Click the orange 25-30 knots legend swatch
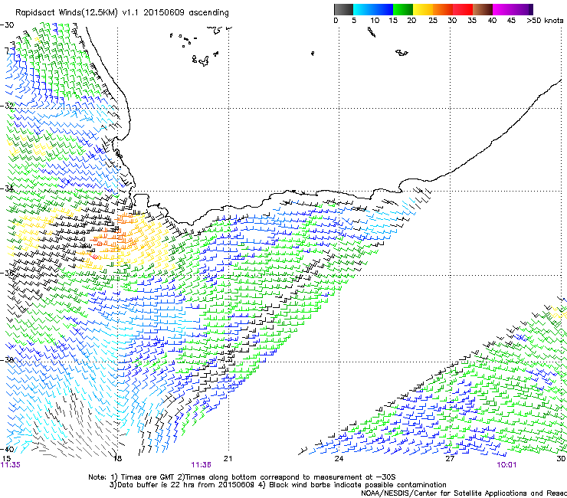 (443, 9)
